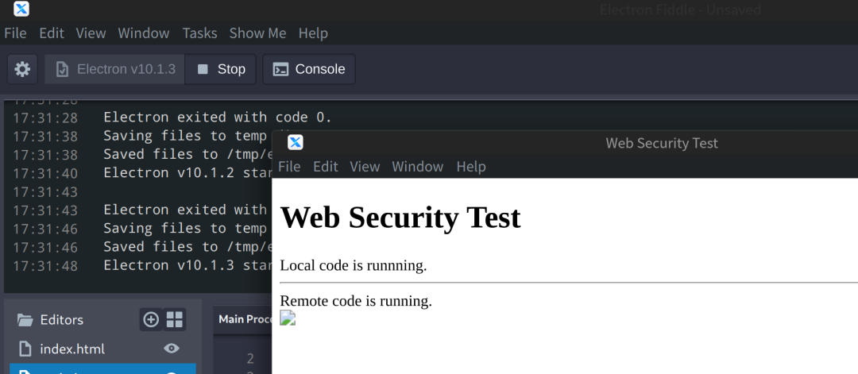Viewport: 858px width, 374px height.
Task: Click console log entry at 17:31:48
Action: pos(142,265)
